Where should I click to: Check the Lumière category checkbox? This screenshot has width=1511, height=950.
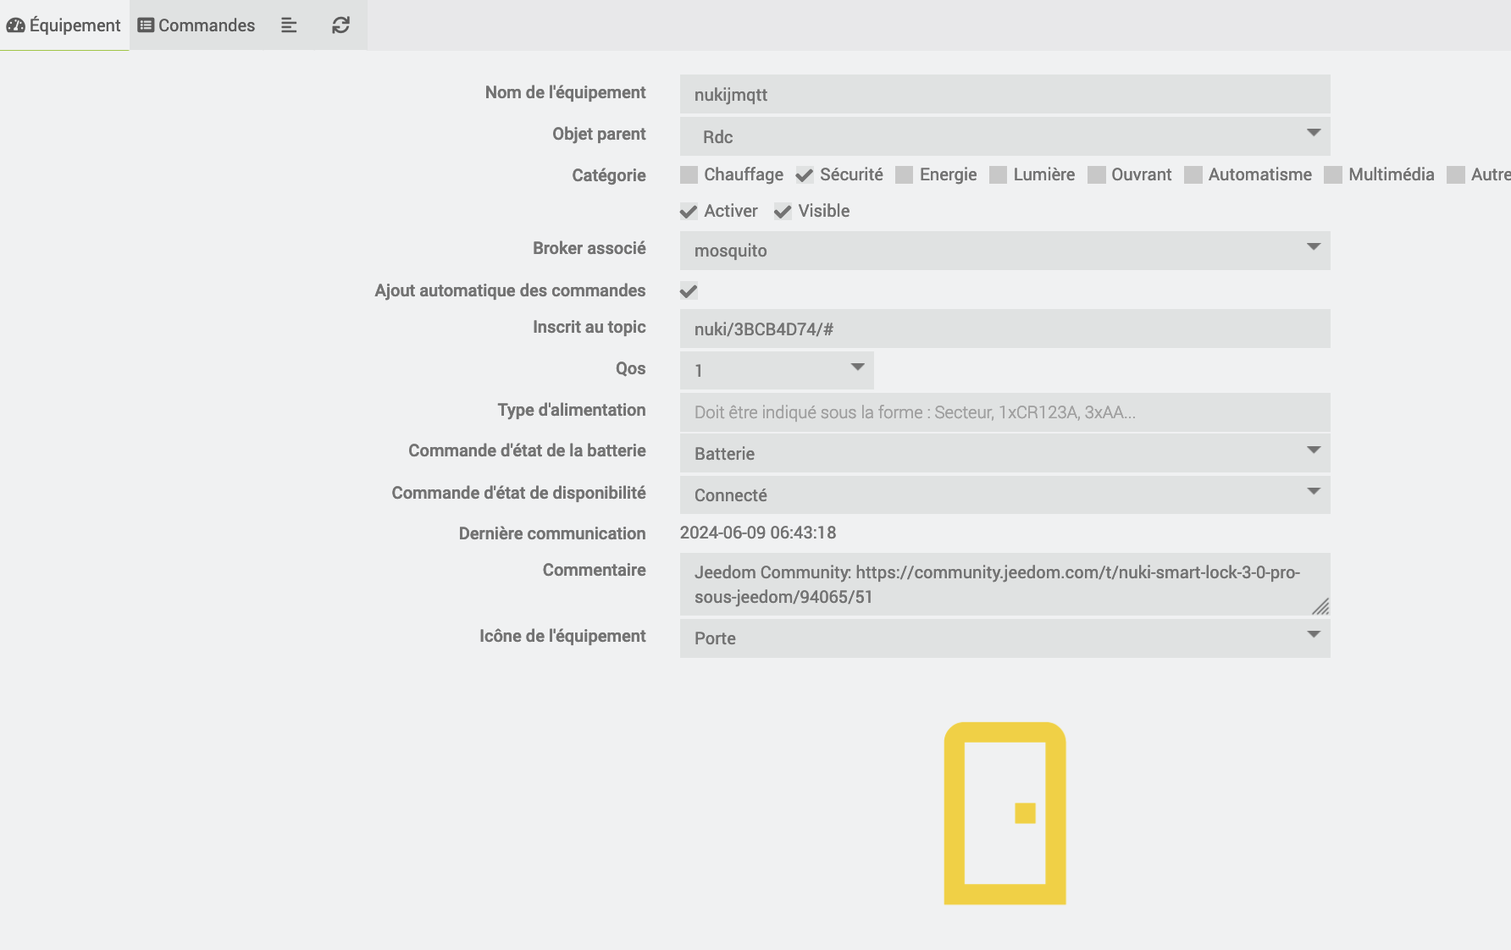pyautogui.click(x=999, y=174)
